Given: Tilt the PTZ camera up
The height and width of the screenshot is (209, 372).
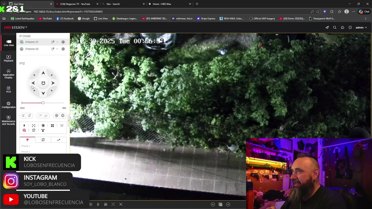Looking at the screenshot, I should pyautogui.click(x=43, y=73).
